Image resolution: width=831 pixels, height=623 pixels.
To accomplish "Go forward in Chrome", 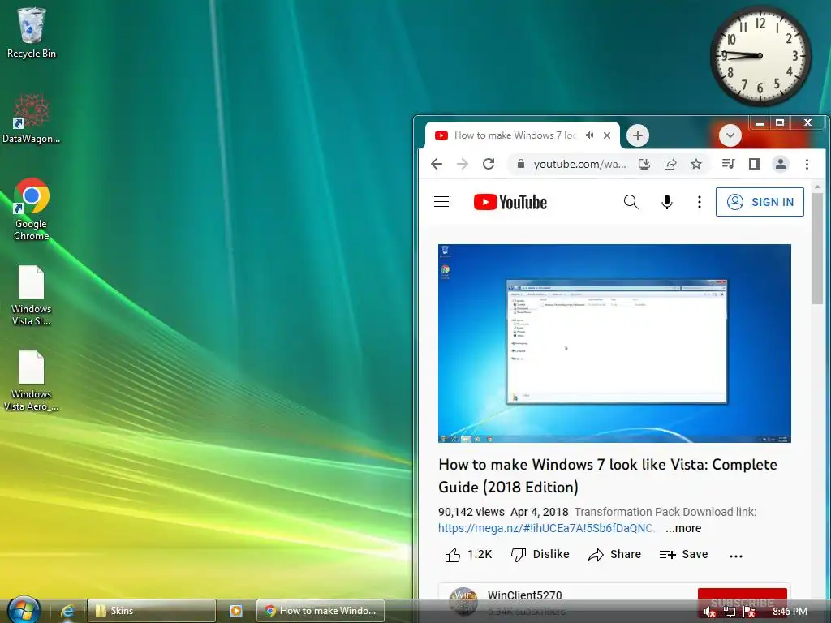I will [463, 164].
